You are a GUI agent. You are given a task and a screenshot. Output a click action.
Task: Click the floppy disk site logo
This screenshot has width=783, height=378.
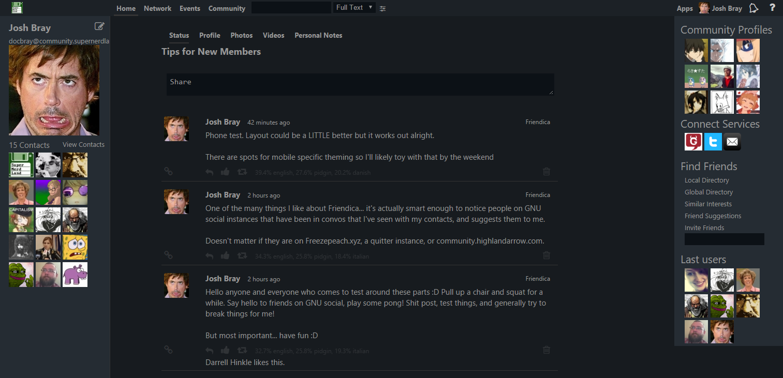coord(17,8)
